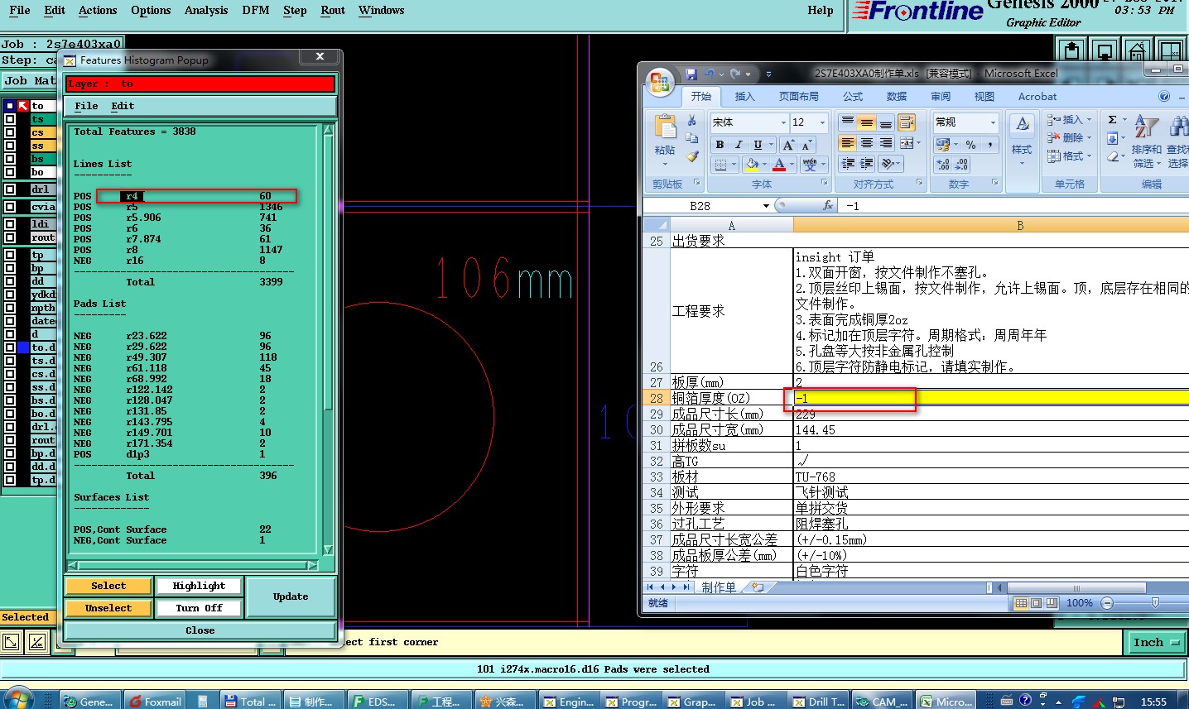This screenshot has height=709, width=1189.
Task: Toggle the checkbox for layer rout
Action: 10,237
